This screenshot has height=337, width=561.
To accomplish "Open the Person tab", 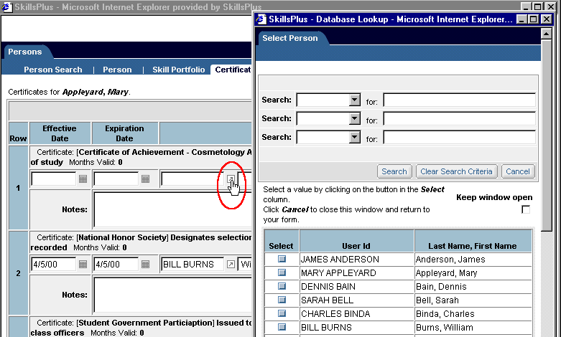I will [x=117, y=70].
